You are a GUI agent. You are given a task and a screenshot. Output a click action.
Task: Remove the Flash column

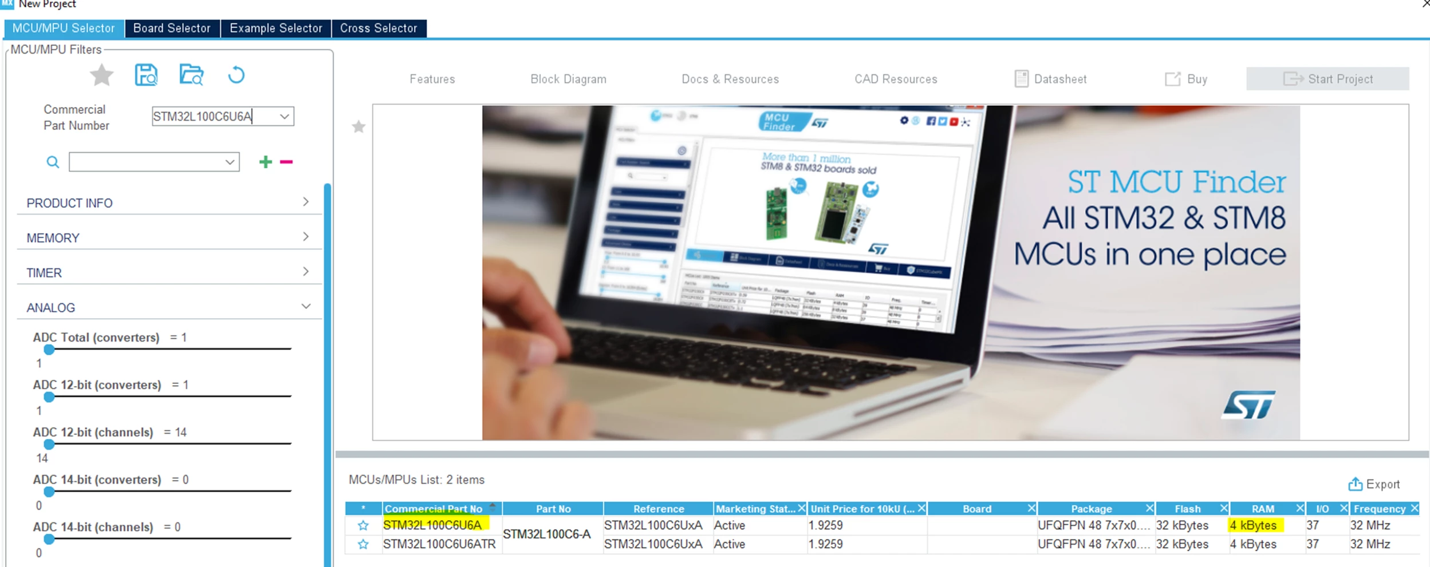[1224, 508]
